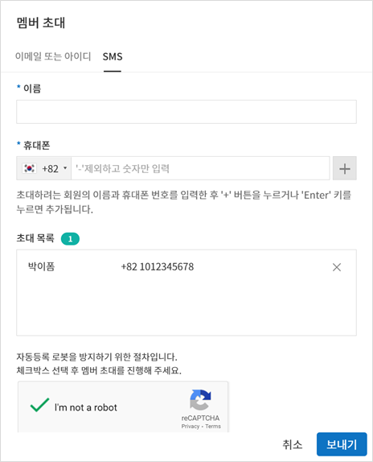Select the SMS tab

coord(113,56)
